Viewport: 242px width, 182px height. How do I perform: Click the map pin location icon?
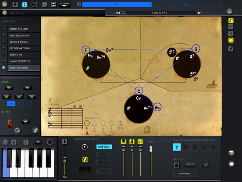click(x=15, y=4)
